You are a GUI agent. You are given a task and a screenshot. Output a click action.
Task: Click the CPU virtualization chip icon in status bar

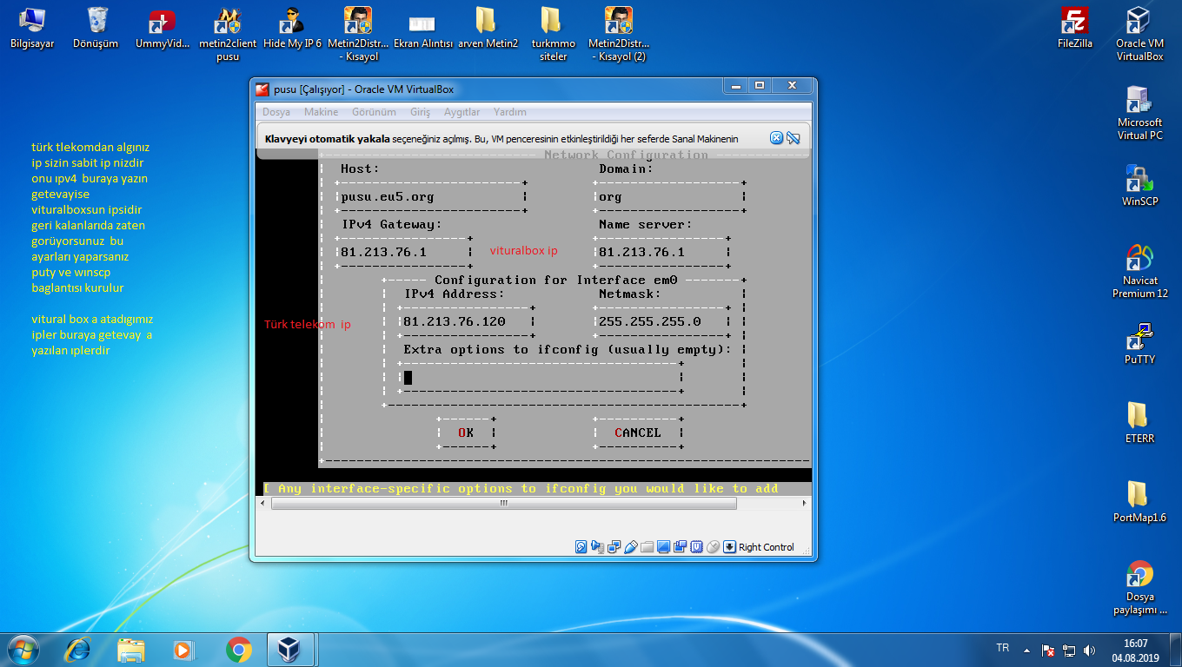pyautogui.click(x=696, y=546)
